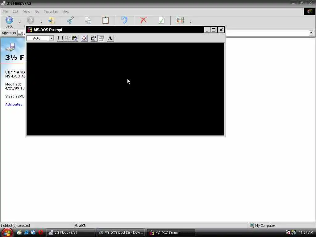The height and width of the screenshot is (237, 316).
Task: Click the Show Desktop quick launch icon
Action: point(33,232)
